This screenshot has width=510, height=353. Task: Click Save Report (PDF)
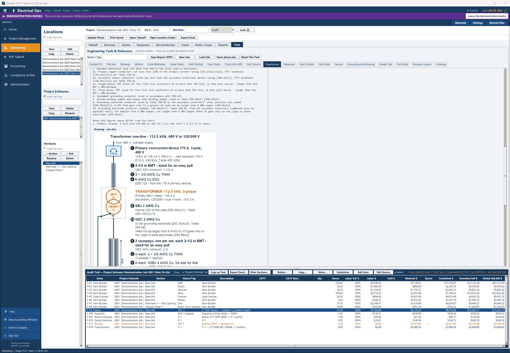pos(162,57)
